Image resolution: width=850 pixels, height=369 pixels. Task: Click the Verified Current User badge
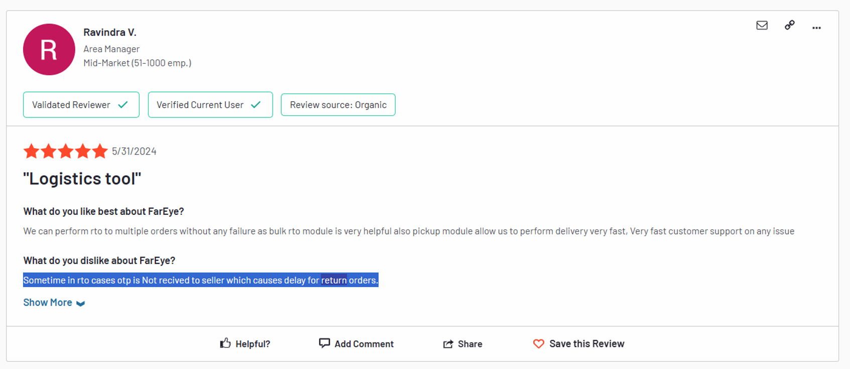[210, 105]
